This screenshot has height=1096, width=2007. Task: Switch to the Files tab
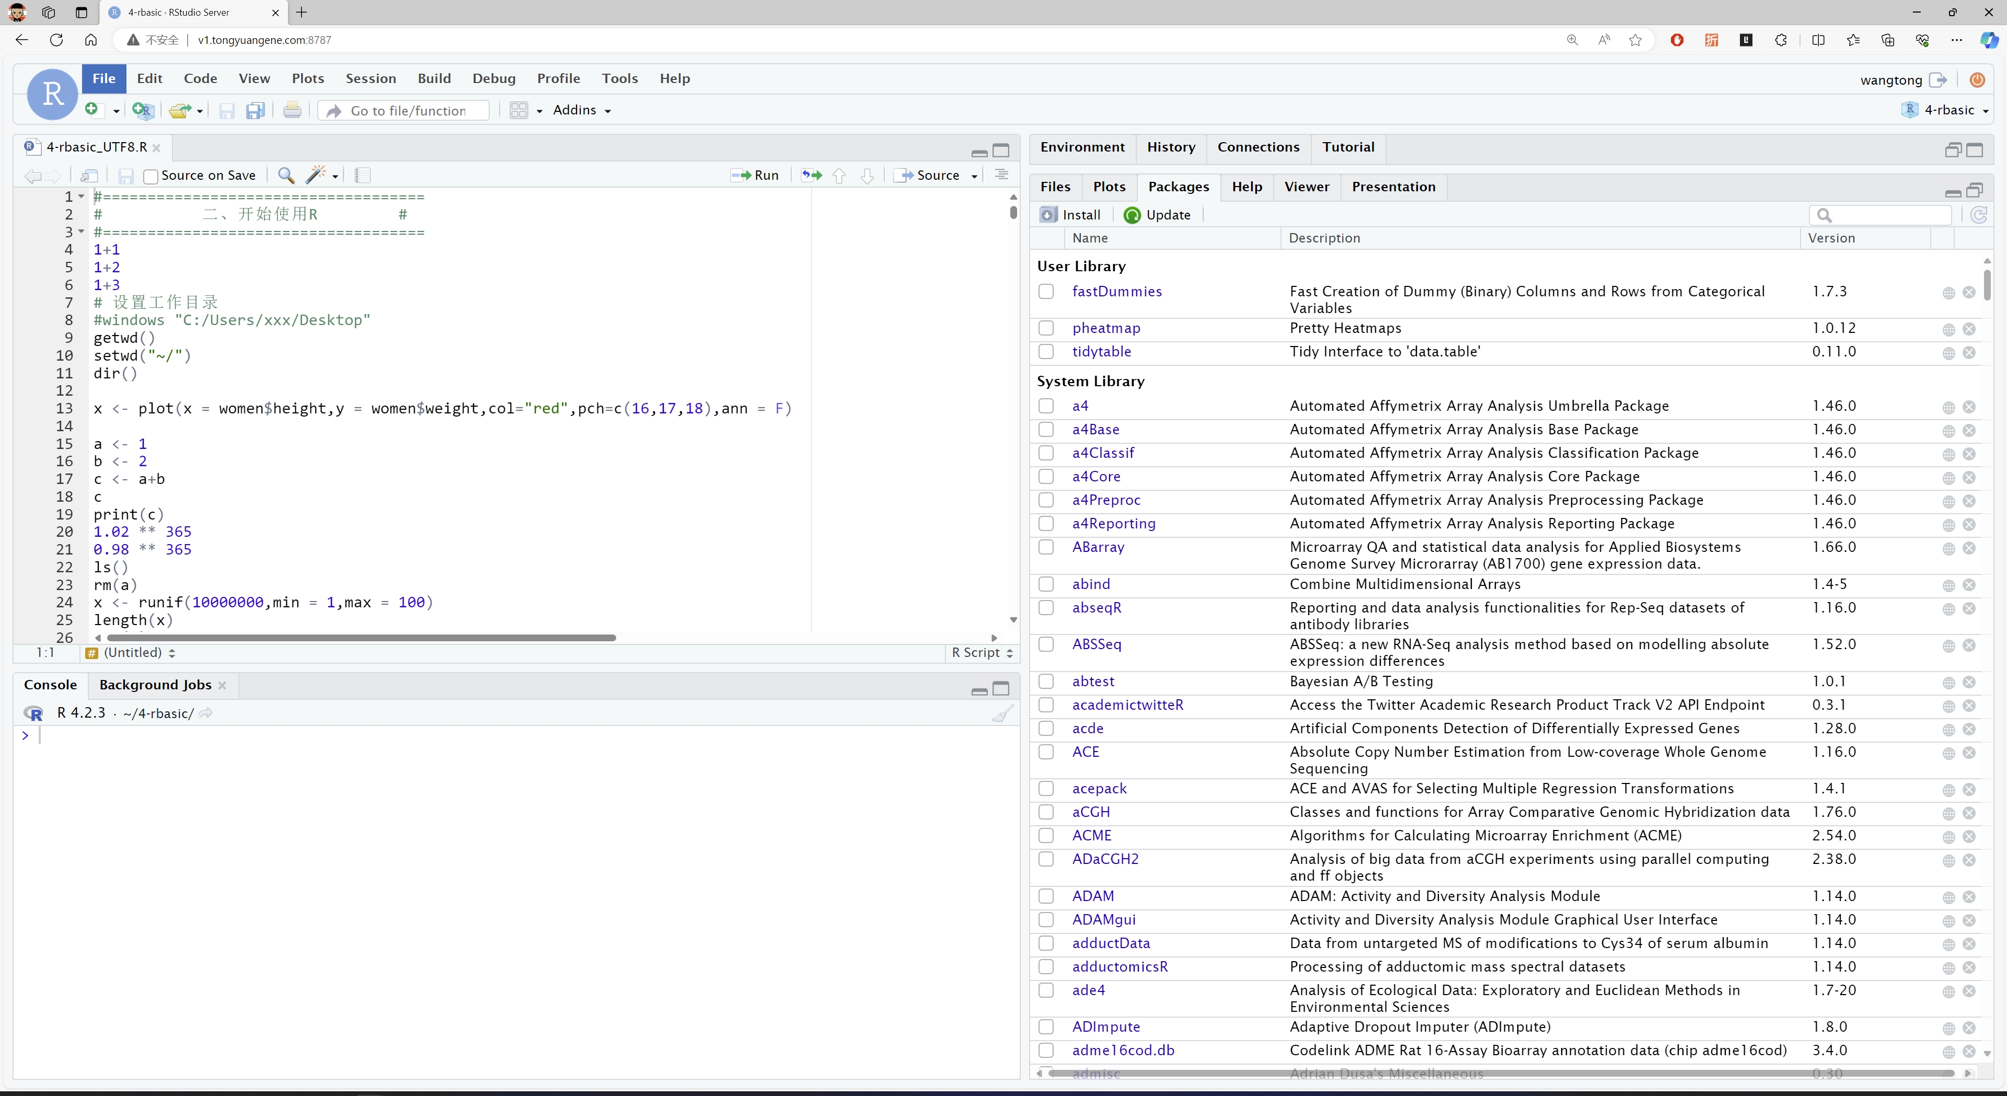pyautogui.click(x=1055, y=187)
